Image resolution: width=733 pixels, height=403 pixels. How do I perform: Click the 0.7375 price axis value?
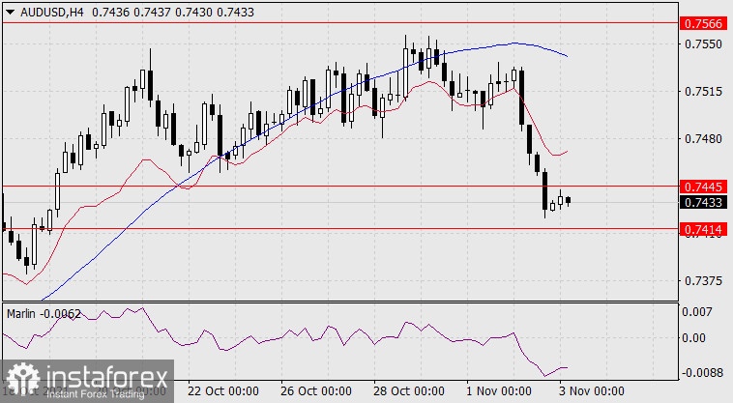coord(701,281)
